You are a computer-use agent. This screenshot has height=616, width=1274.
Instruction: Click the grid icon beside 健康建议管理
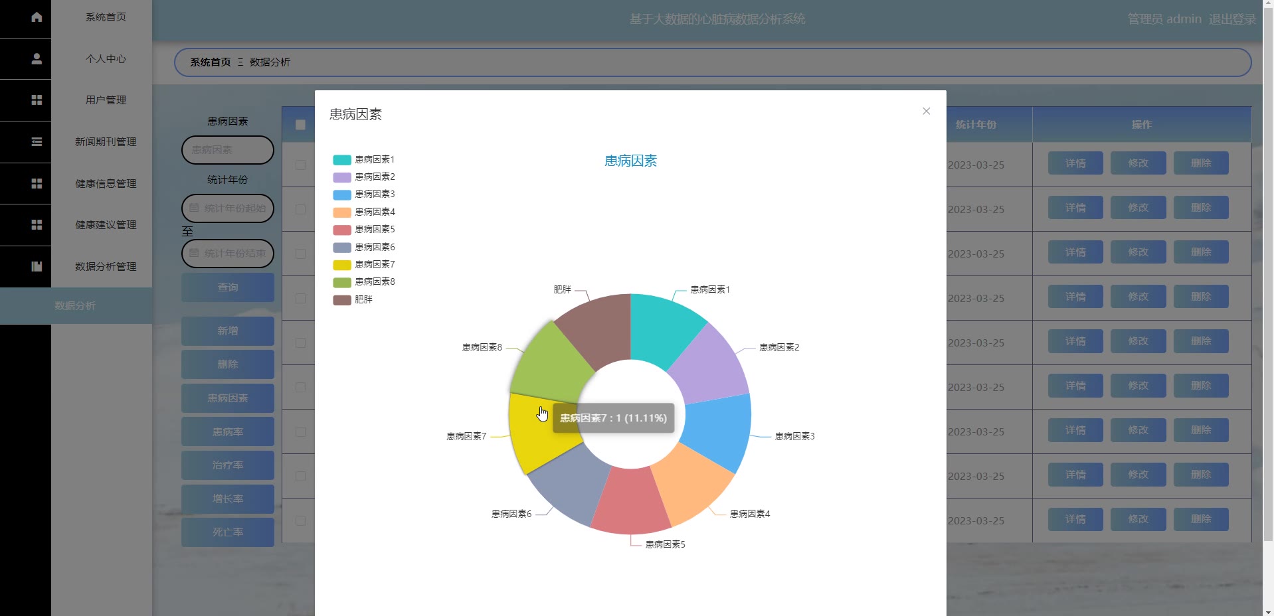point(37,225)
